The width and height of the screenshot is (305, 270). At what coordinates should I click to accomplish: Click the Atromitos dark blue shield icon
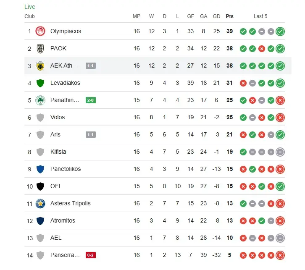click(40, 220)
